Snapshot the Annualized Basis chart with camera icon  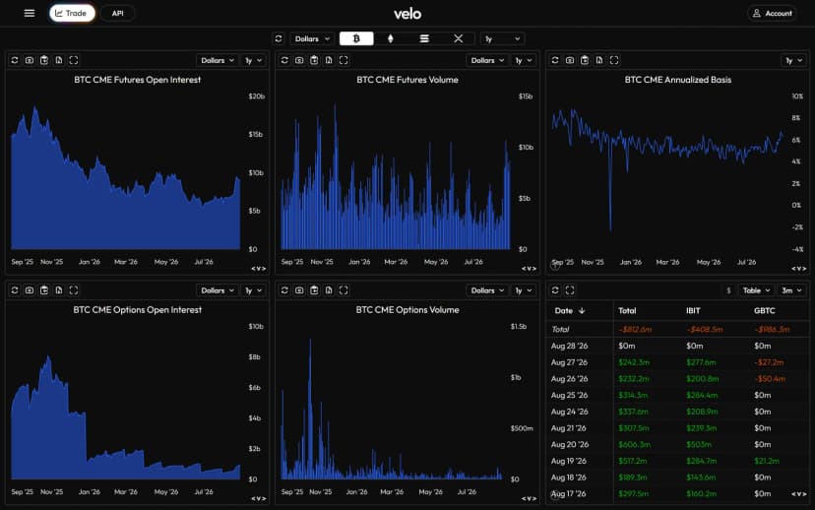[570, 60]
